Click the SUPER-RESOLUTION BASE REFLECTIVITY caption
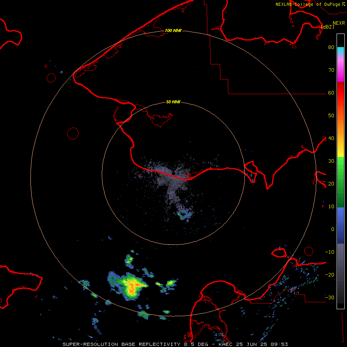 [x=121, y=344]
